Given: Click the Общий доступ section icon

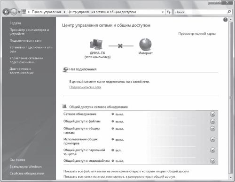Looking at the screenshot, I should [64, 106].
